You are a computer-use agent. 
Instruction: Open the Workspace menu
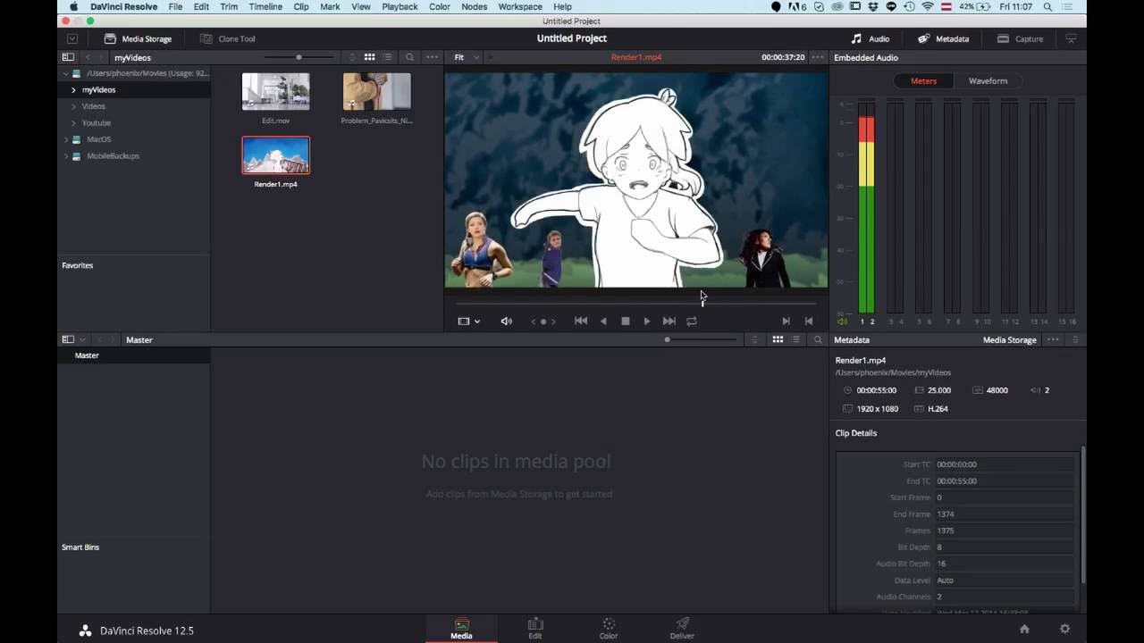tap(520, 6)
